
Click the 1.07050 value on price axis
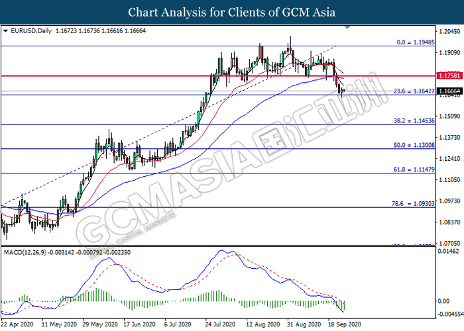pyautogui.click(x=449, y=243)
